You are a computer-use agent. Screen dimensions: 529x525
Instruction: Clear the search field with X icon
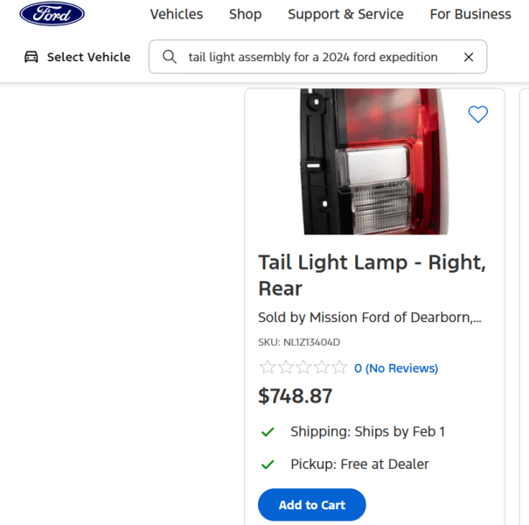pyautogui.click(x=469, y=57)
